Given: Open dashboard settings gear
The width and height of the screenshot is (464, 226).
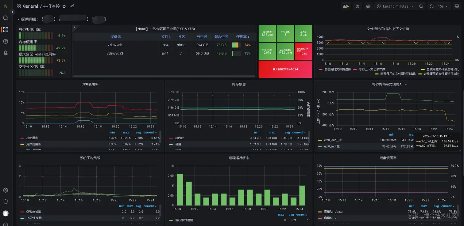Looking at the screenshot, I should coord(368,6).
